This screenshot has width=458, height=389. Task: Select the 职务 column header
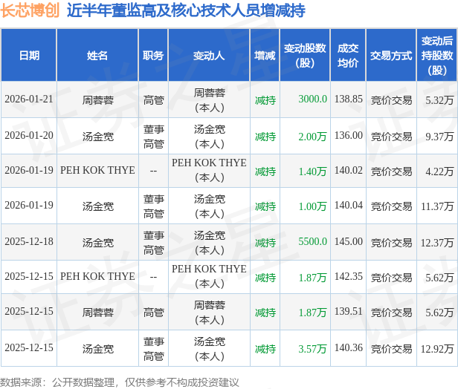click(153, 55)
